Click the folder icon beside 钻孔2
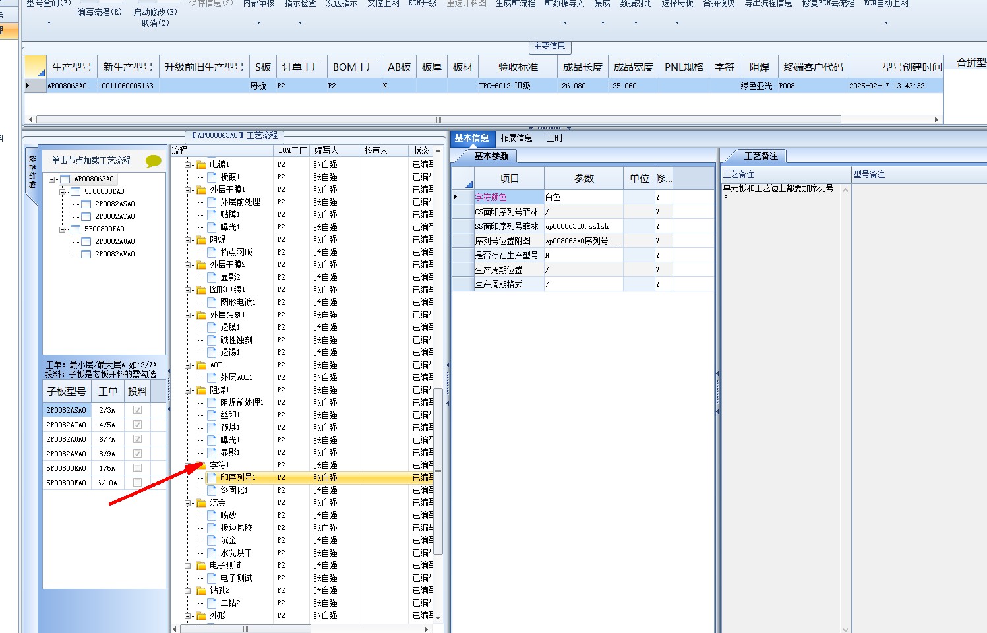This screenshot has height=633, width=987. (201, 590)
